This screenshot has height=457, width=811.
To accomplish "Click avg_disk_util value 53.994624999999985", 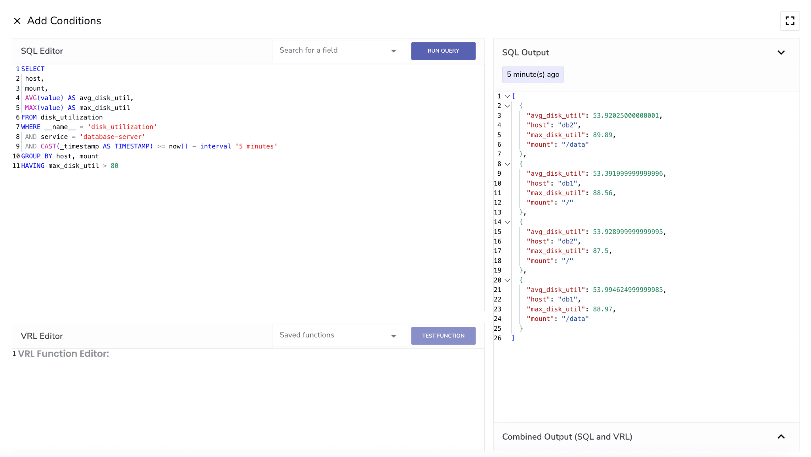I will [628, 290].
